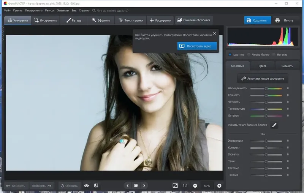The height and width of the screenshot is (193, 304).
Task: Click the Автоматическое улучшение button
Action: [x=263, y=79]
